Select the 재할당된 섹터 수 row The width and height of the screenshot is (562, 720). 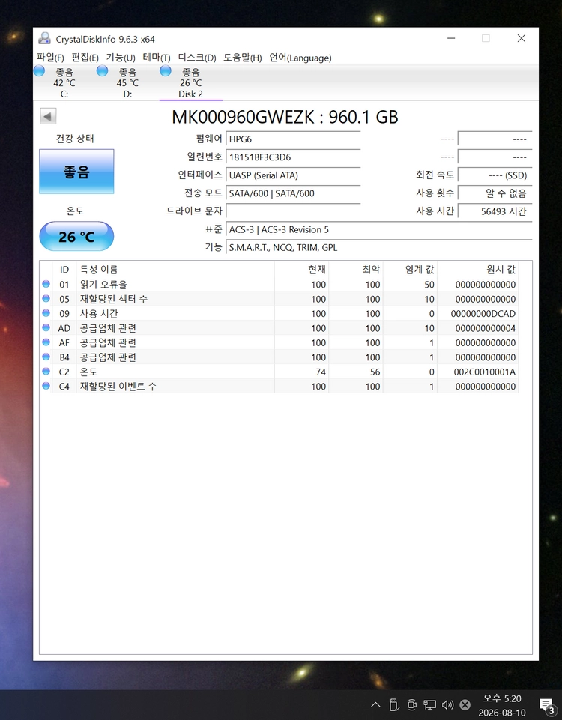(x=280, y=299)
